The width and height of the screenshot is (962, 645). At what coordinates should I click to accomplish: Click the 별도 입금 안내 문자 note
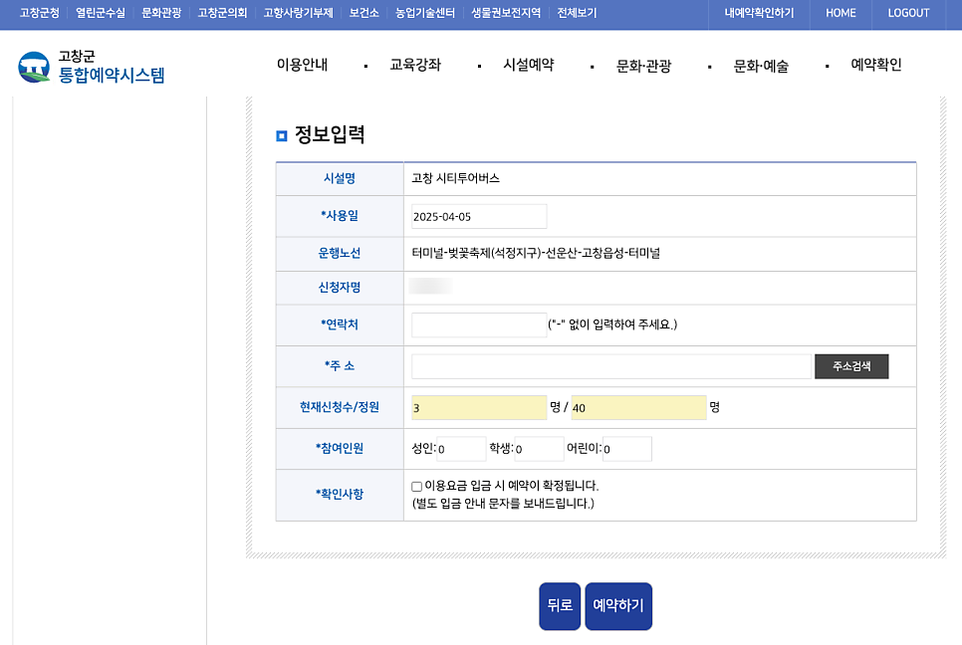503,504
